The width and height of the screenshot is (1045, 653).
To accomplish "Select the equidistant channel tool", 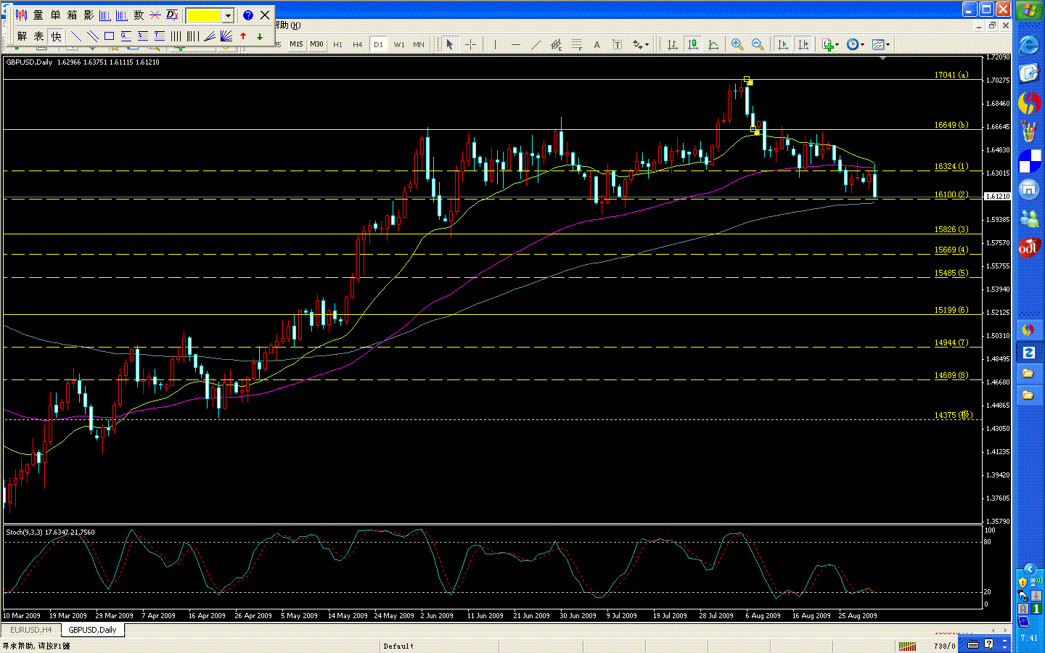I will click(556, 44).
